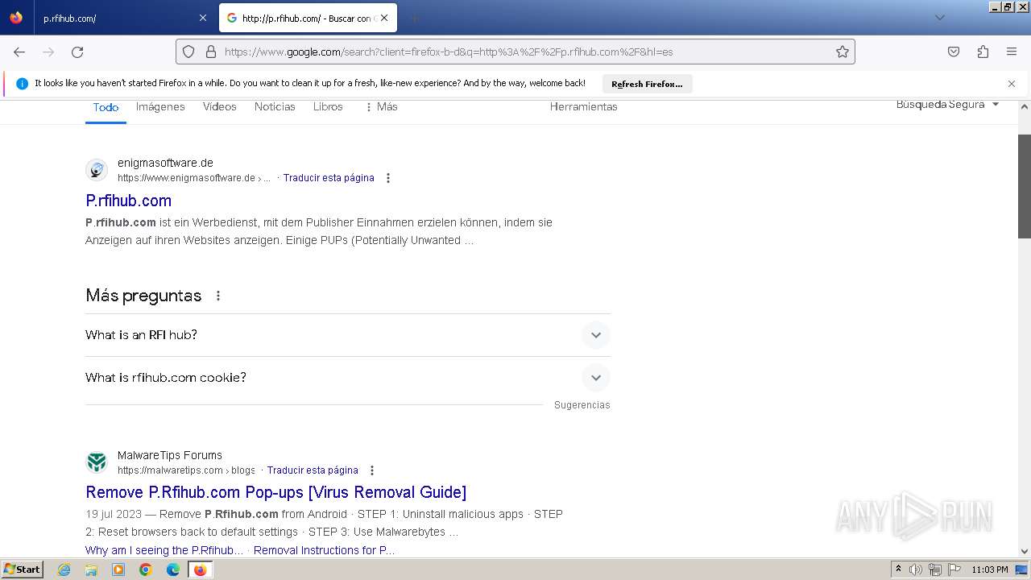Select the Libros search tab

[328, 106]
